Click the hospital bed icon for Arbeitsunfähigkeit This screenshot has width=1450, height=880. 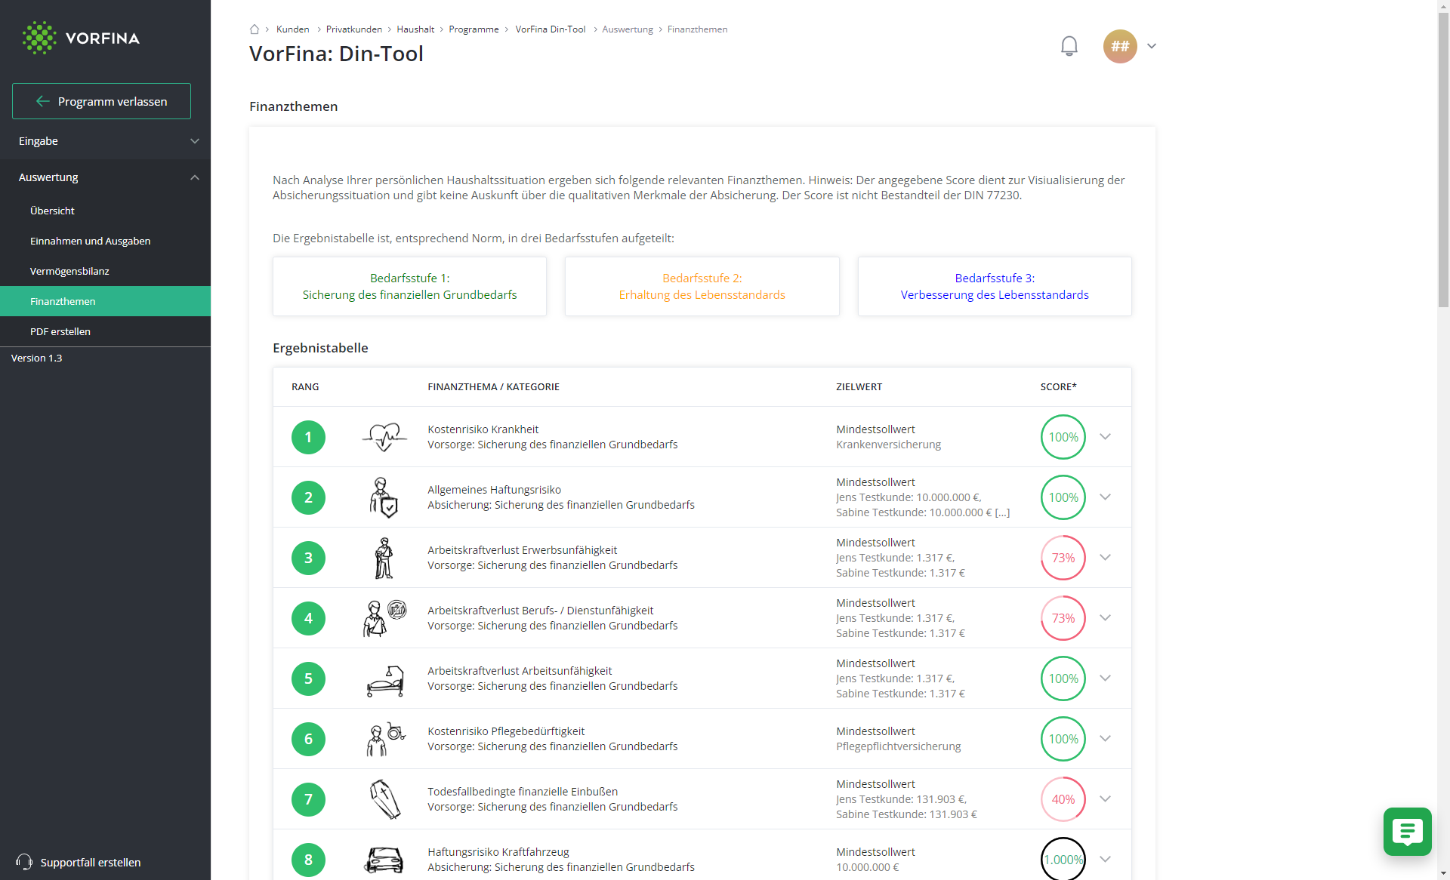point(385,680)
